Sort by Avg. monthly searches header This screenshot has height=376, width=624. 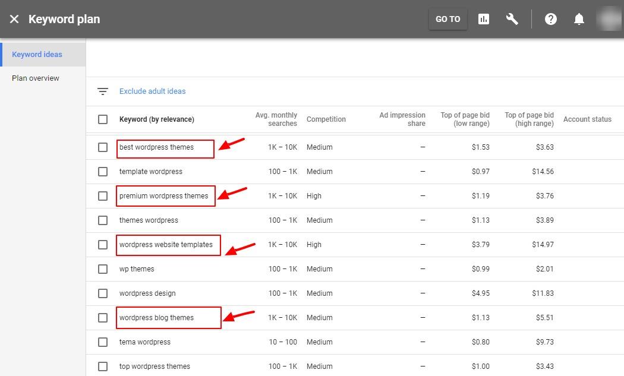[x=276, y=119]
